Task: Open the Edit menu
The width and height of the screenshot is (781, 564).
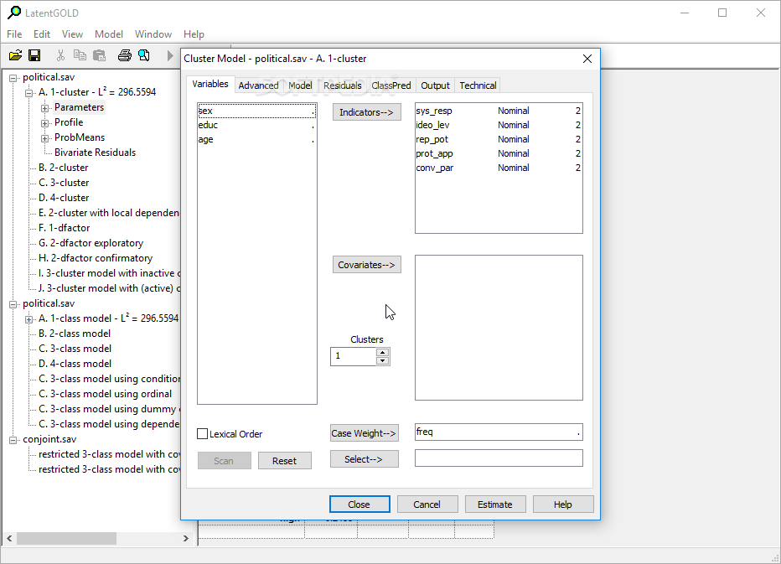Action: point(42,34)
